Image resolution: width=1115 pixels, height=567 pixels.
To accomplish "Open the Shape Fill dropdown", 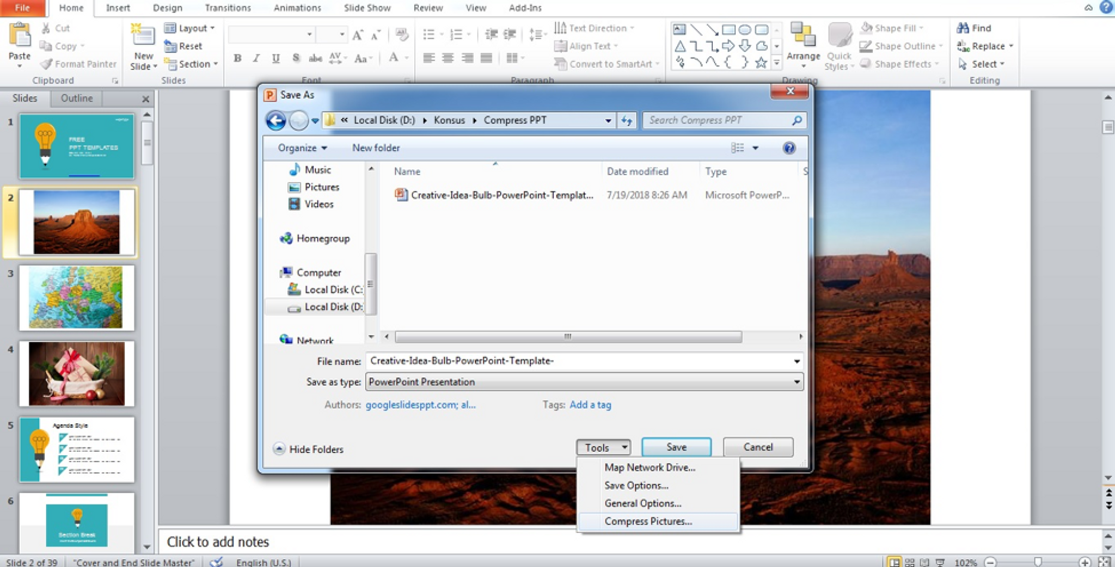I will pyautogui.click(x=892, y=28).
